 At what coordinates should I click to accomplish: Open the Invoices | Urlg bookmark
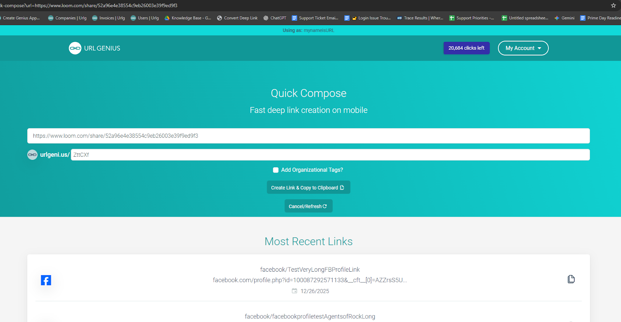coord(108,18)
